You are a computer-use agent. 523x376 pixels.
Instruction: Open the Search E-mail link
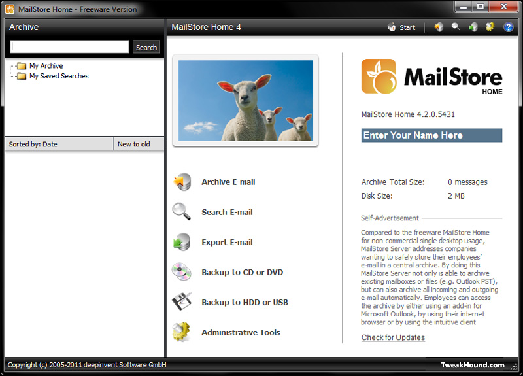point(227,212)
